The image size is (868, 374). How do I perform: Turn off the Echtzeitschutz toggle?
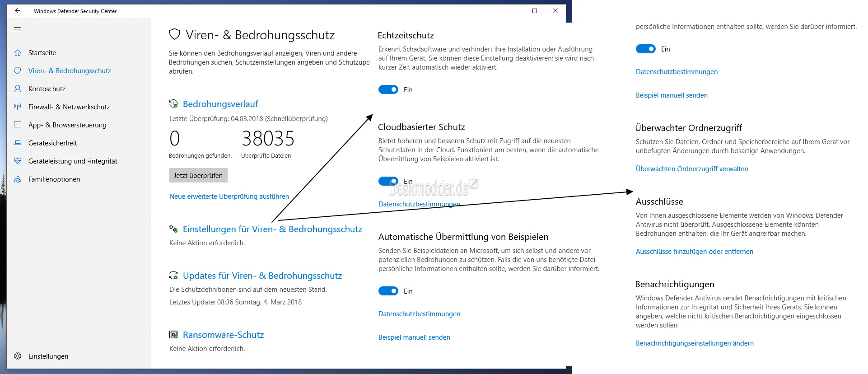pyautogui.click(x=388, y=89)
